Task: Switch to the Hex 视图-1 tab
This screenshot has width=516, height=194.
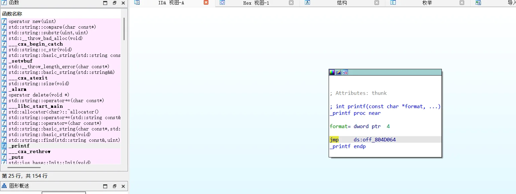Action: (x=256, y=3)
